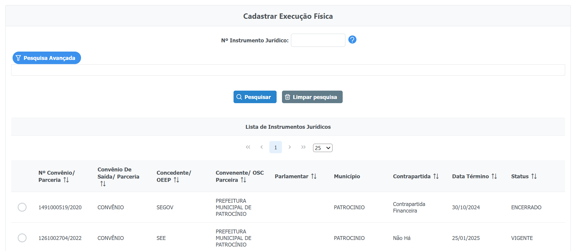Sort by Convênio De Saída/Parceria column
The height and width of the screenshot is (251, 578).
tap(103, 184)
